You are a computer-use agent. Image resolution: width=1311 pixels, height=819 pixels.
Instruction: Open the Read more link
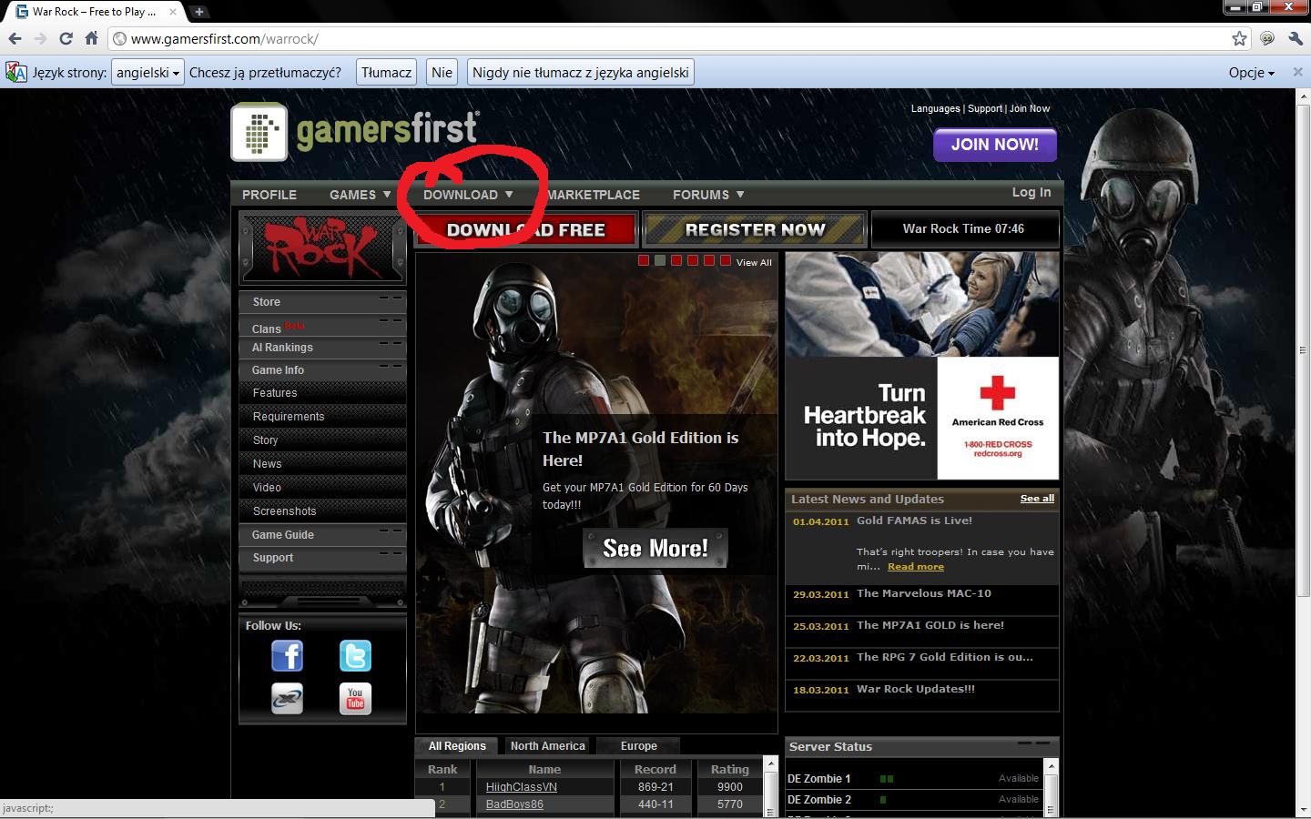[916, 567]
